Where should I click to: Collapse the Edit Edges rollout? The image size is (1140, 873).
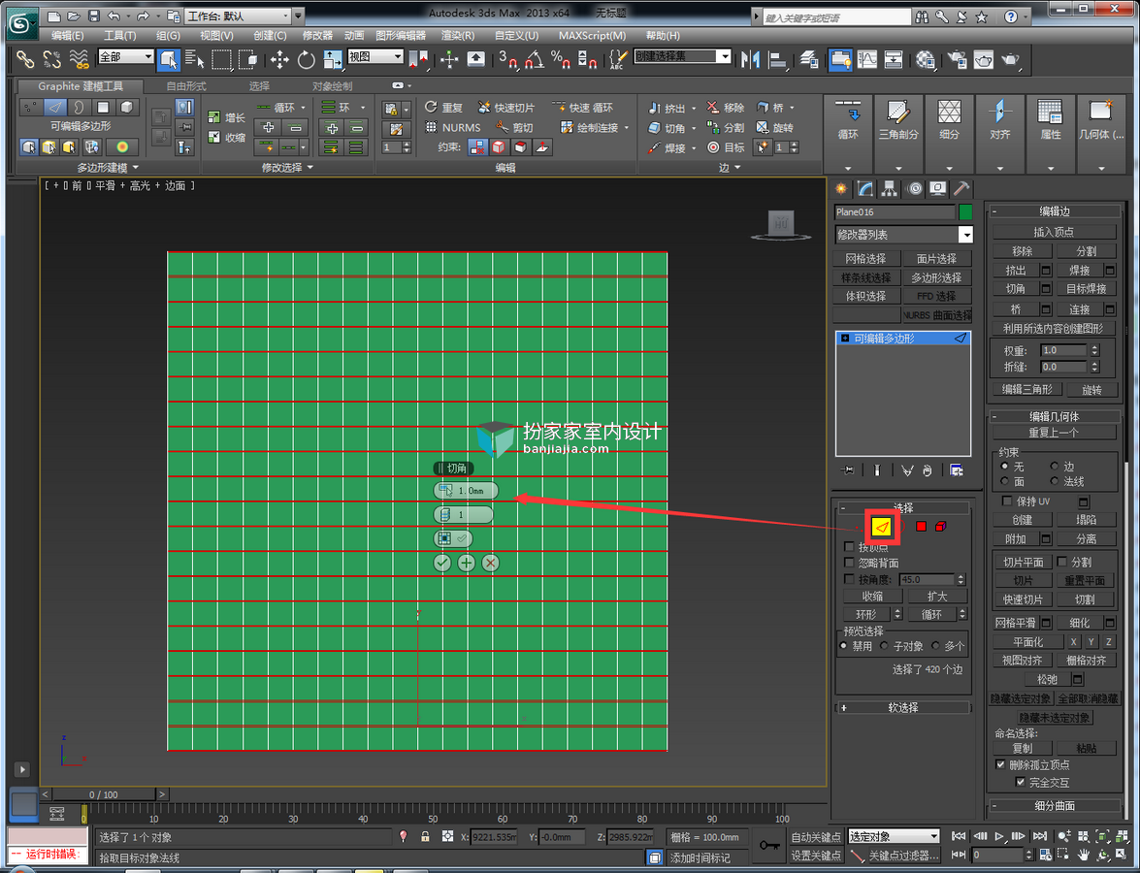click(1055, 211)
